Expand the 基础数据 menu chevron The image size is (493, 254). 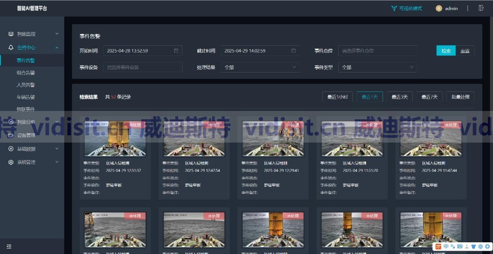[x=57, y=148]
